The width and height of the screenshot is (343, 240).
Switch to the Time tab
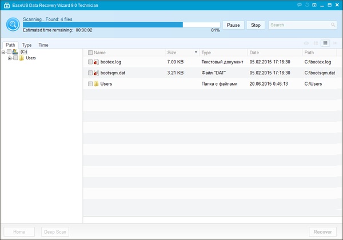(43, 45)
